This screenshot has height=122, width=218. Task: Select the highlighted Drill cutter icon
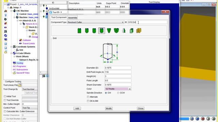(x=102, y=30)
